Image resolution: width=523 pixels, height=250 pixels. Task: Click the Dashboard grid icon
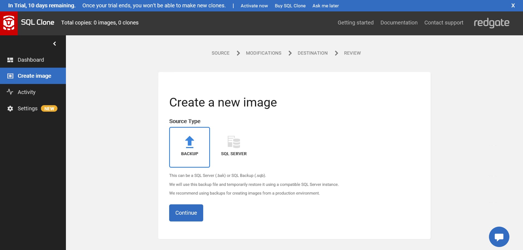10,60
